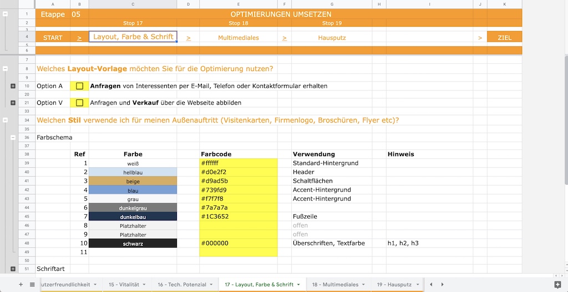Open dropdown of 17 - Layout, Farbe & Schrift tab
Screen dimensions: 568x292
pyautogui.click(x=298, y=284)
